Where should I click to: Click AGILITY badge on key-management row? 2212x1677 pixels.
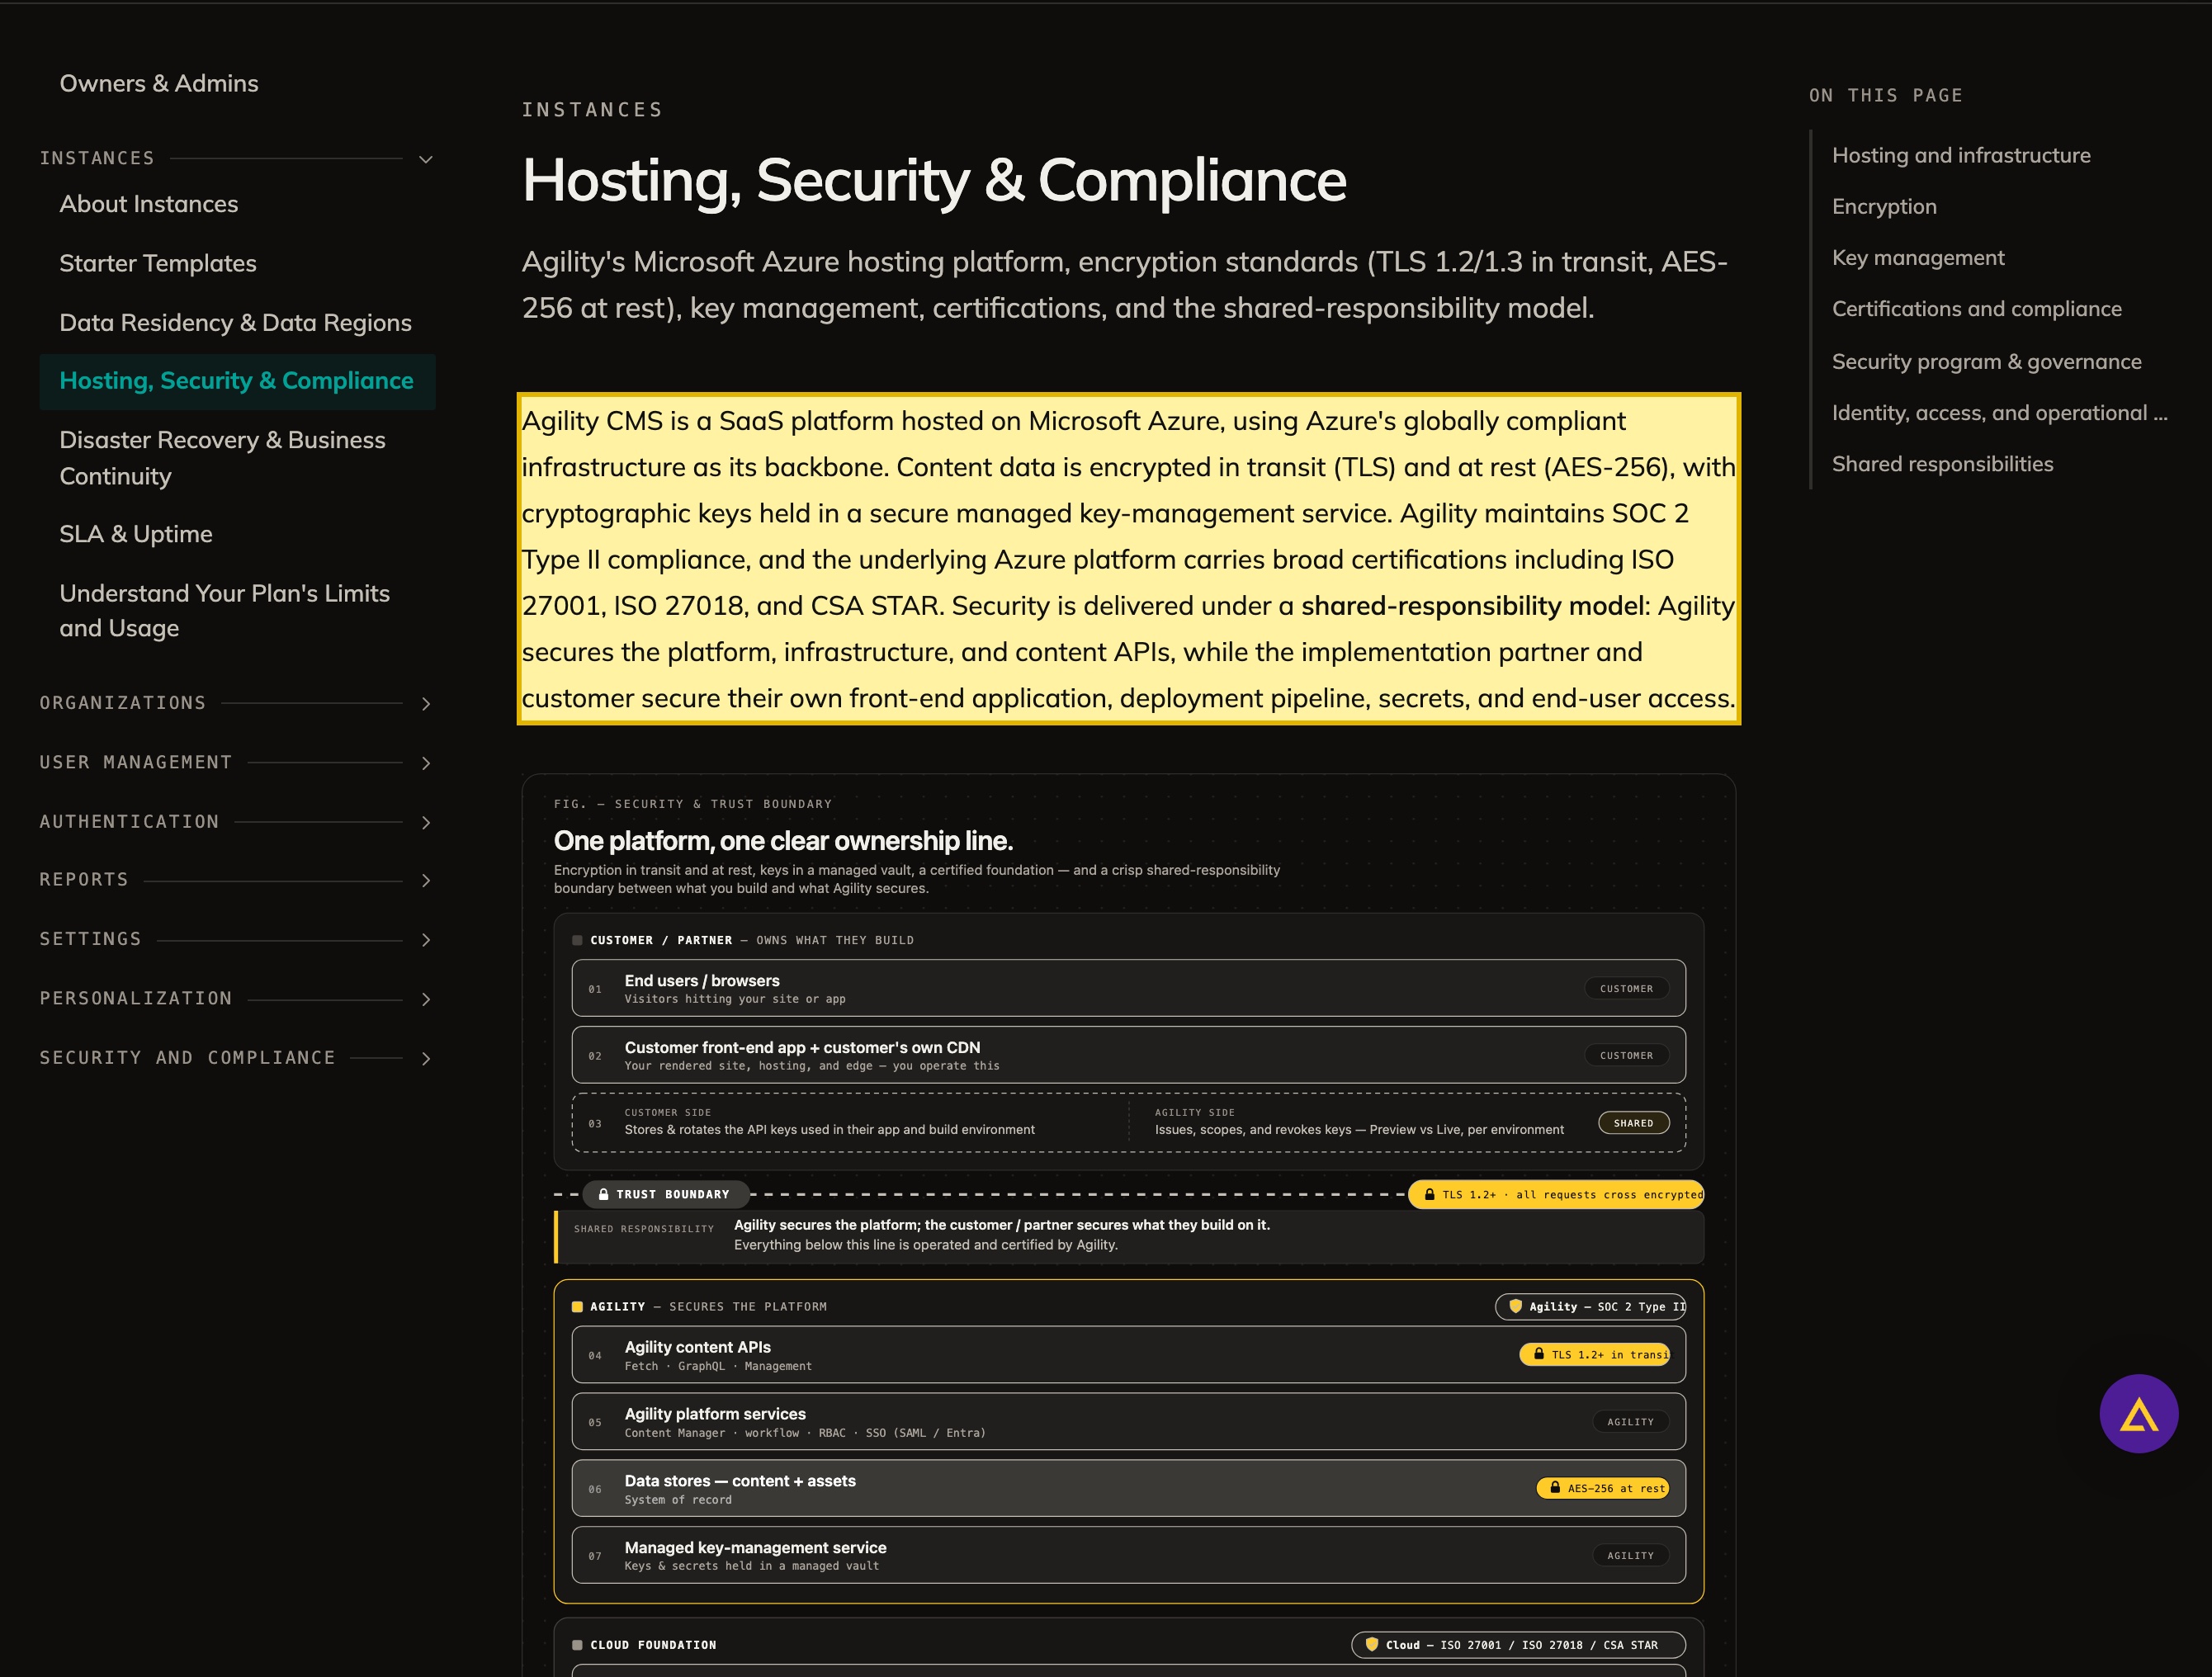tap(1630, 1555)
